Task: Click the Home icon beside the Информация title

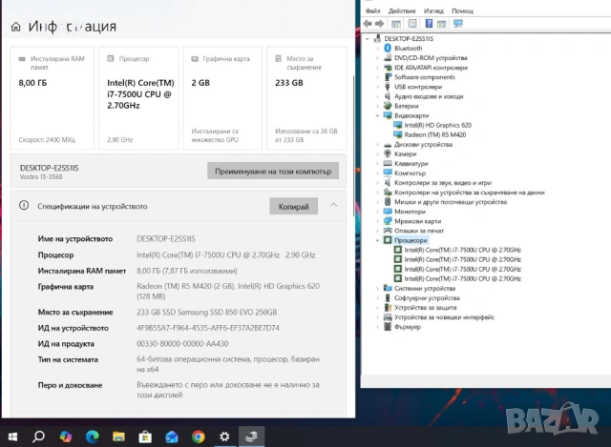Action: [x=15, y=27]
